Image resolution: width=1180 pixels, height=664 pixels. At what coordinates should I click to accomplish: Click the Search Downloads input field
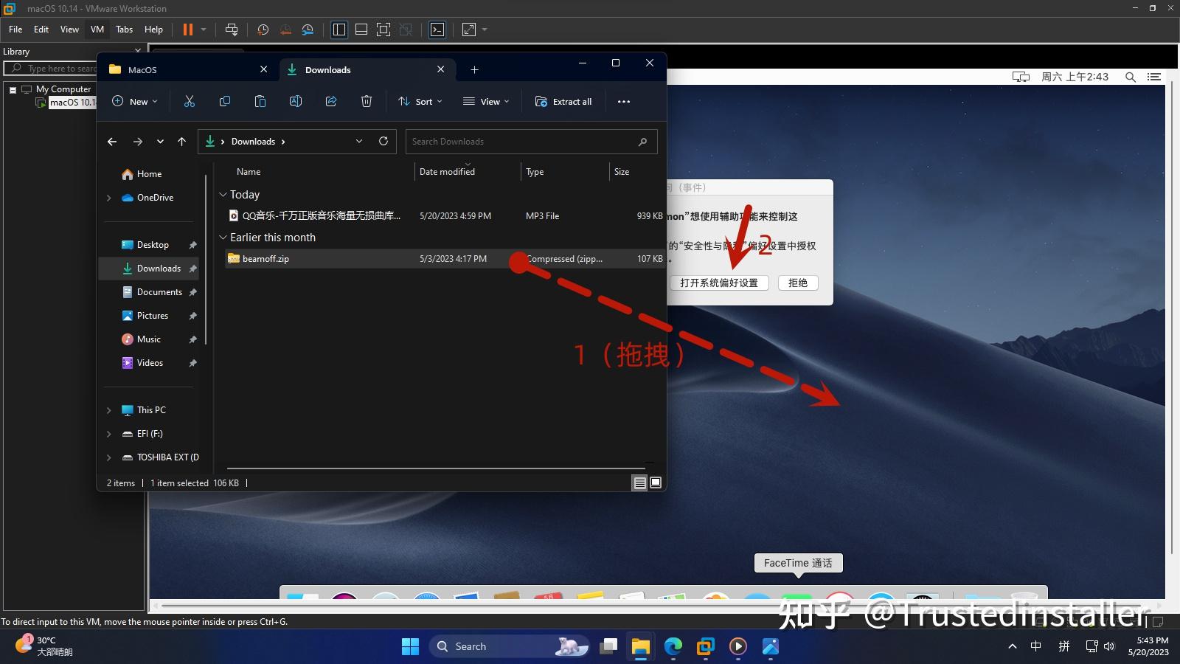pos(530,141)
